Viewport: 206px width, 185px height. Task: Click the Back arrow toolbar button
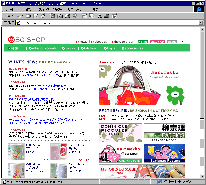(8, 16)
